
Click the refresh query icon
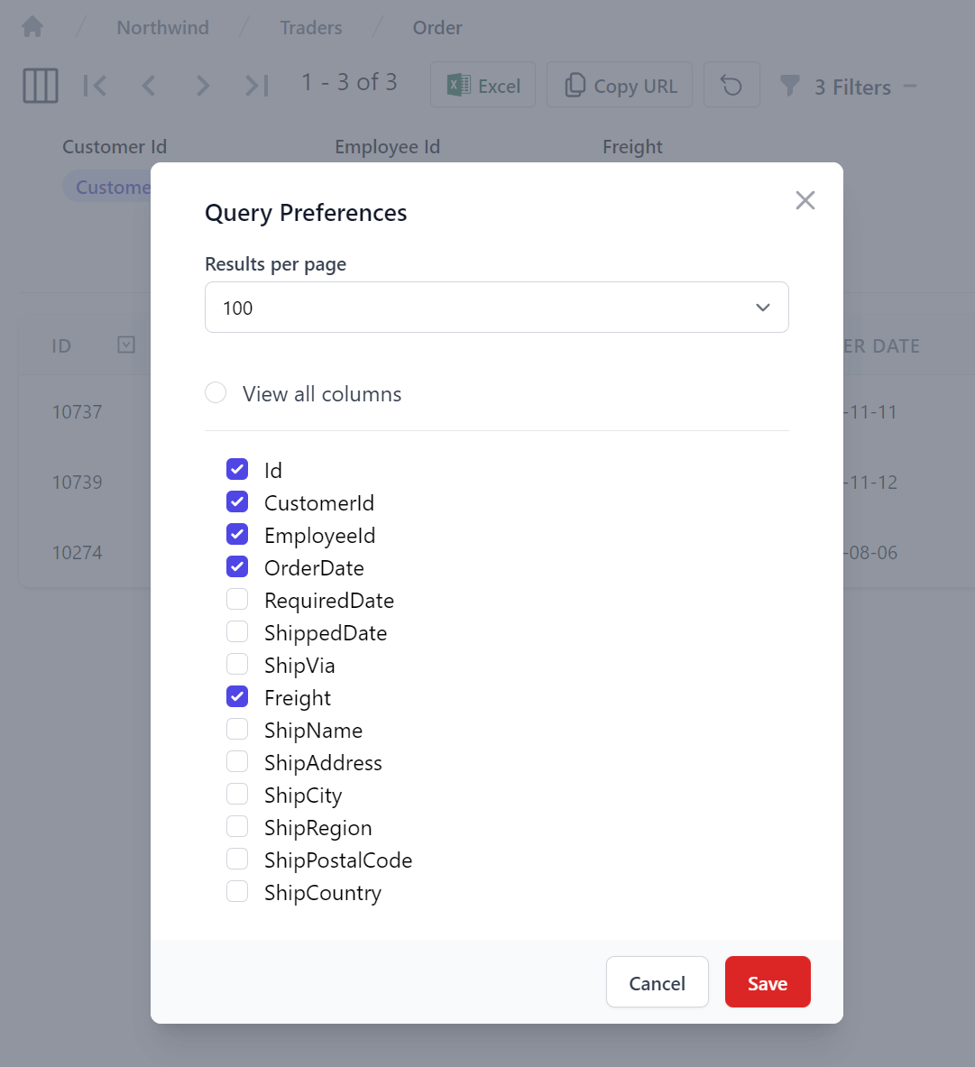(x=731, y=84)
